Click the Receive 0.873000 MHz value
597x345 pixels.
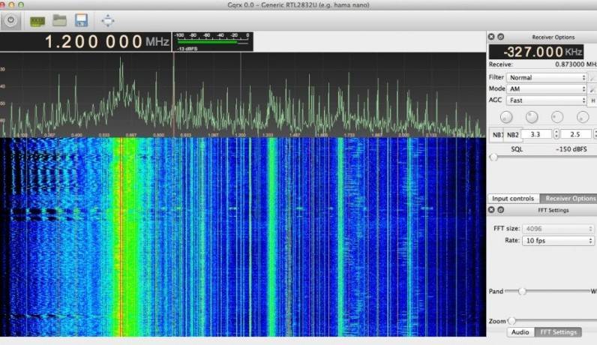tap(575, 64)
